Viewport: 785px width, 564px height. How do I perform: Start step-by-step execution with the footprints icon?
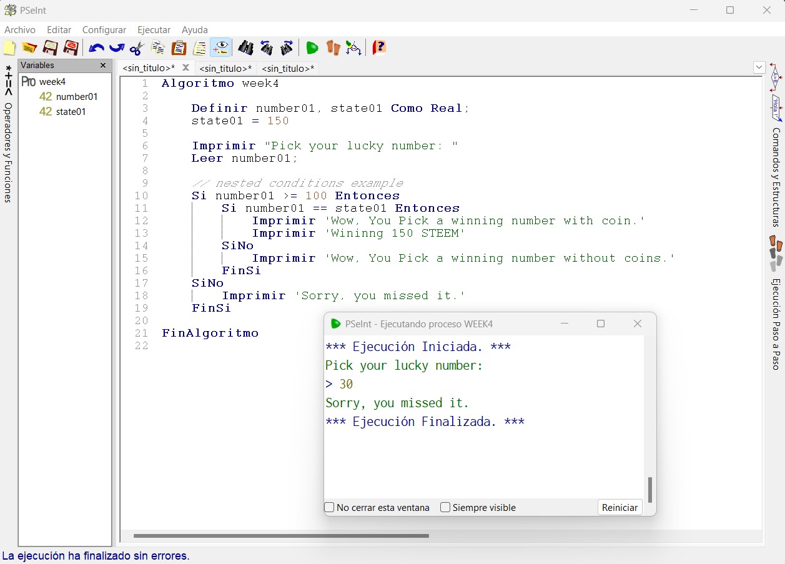click(333, 48)
